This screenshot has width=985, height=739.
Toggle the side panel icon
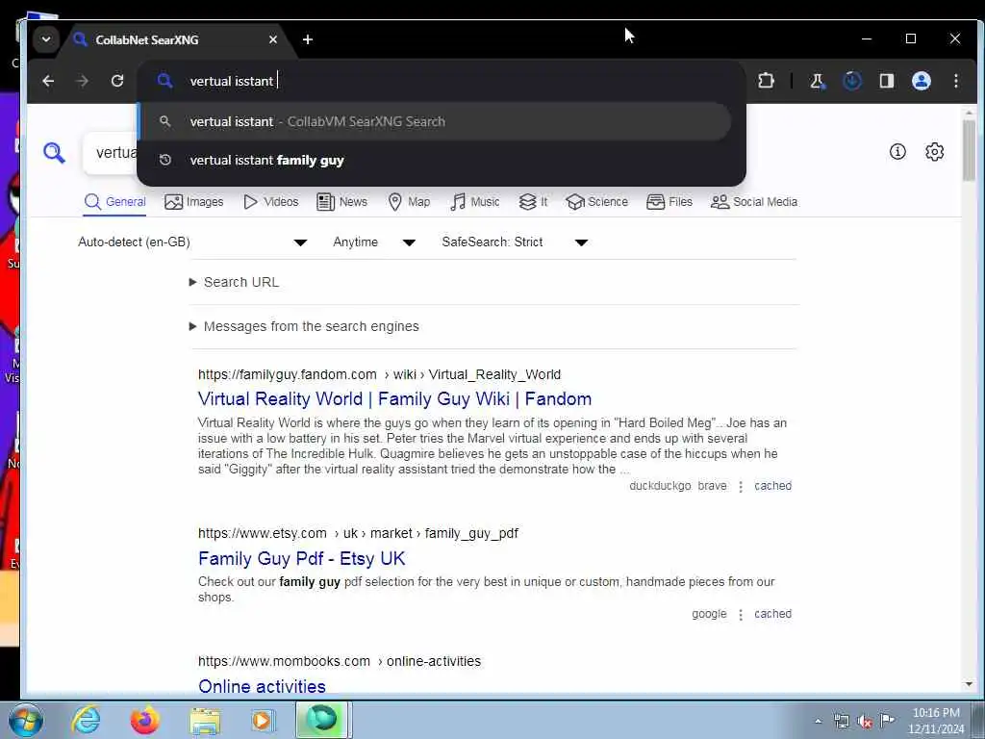886,81
